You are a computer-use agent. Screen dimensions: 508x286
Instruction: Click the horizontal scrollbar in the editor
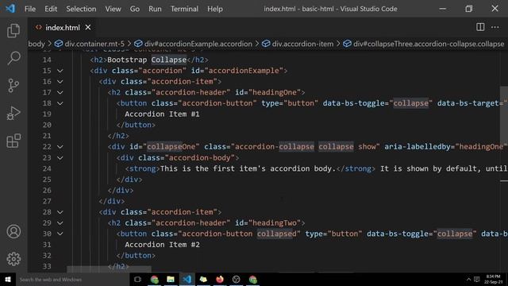[109, 269]
